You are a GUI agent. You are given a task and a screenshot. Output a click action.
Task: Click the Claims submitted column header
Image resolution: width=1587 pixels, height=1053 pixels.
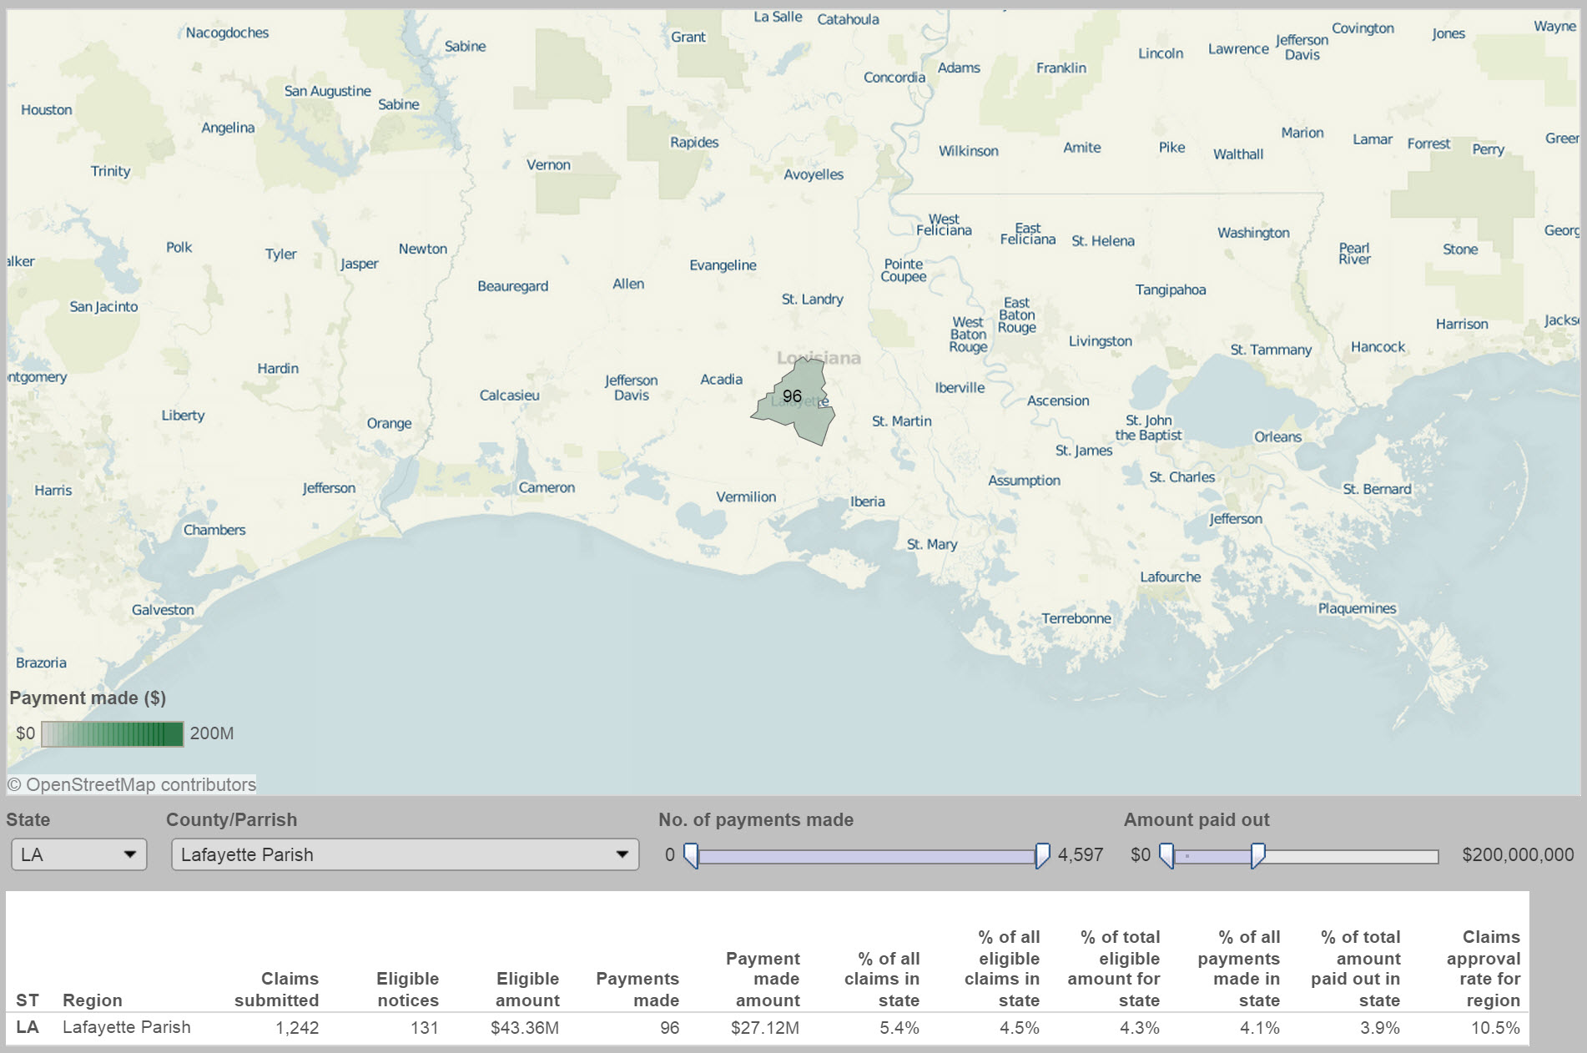[x=276, y=989]
